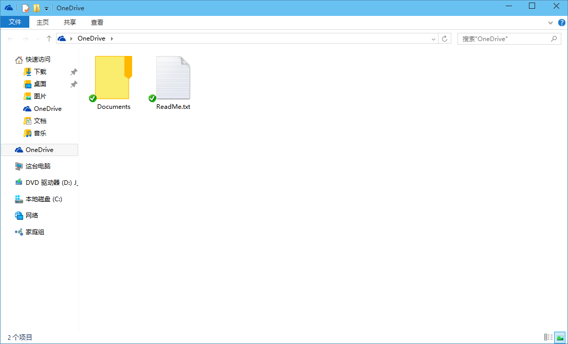Open the quick access toolbar customize dropdown

(46, 8)
